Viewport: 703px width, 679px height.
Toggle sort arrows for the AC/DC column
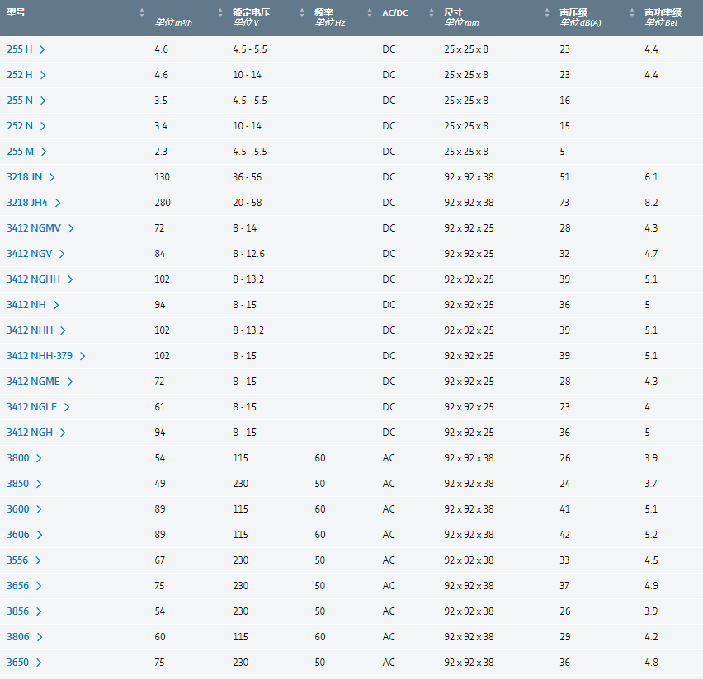click(x=431, y=13)
